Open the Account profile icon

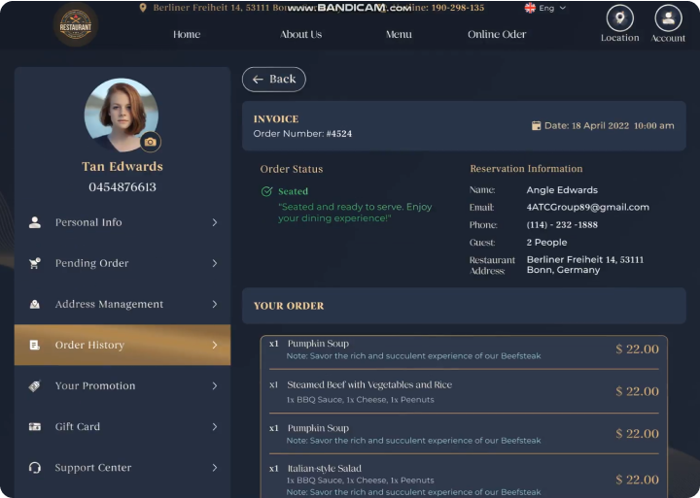click(x=668, y=17)
